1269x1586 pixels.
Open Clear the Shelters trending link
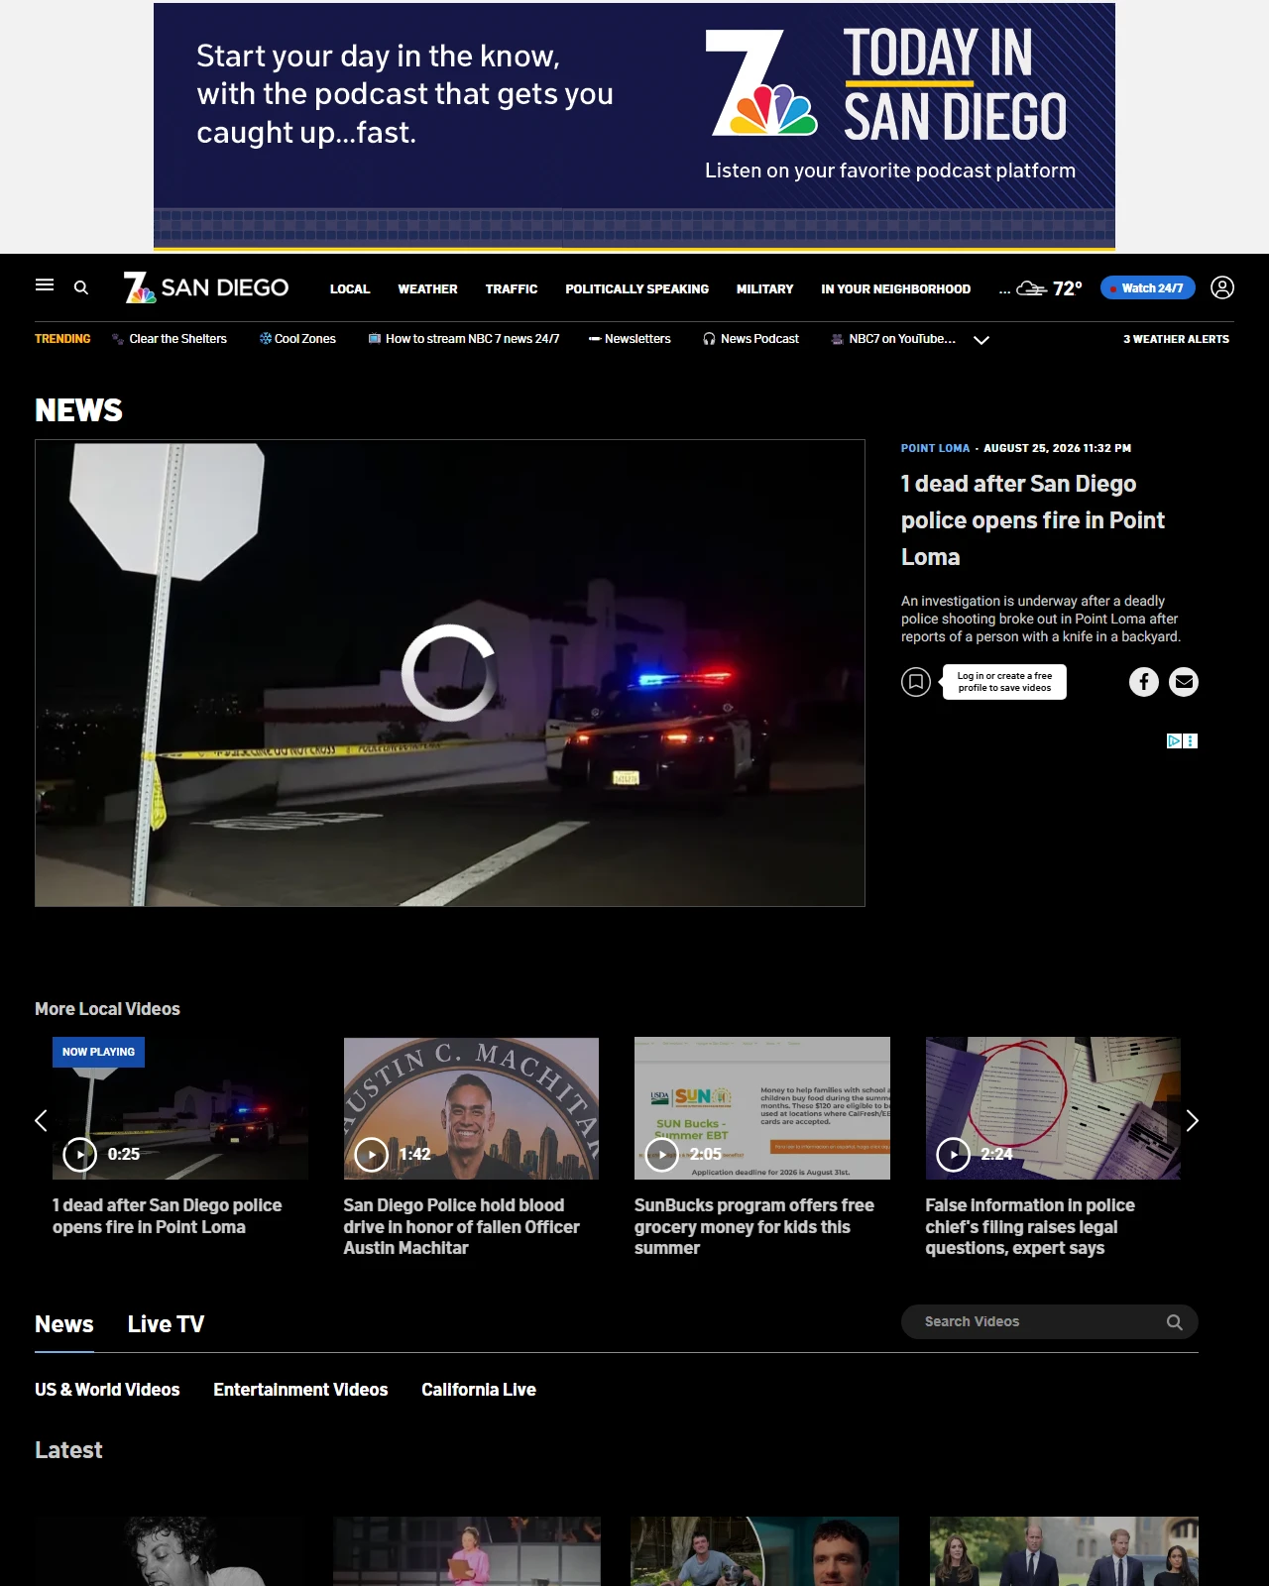coord(170,339)
